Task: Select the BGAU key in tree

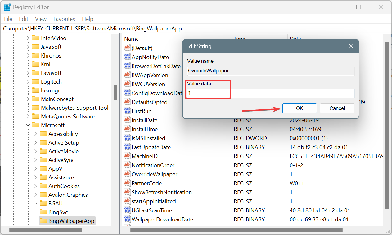Action: tap(56, 204)
